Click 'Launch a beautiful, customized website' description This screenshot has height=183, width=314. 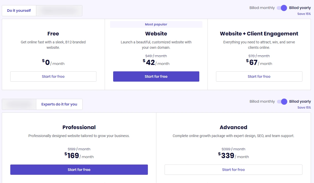pyautogui.click(x=156, y=45)
